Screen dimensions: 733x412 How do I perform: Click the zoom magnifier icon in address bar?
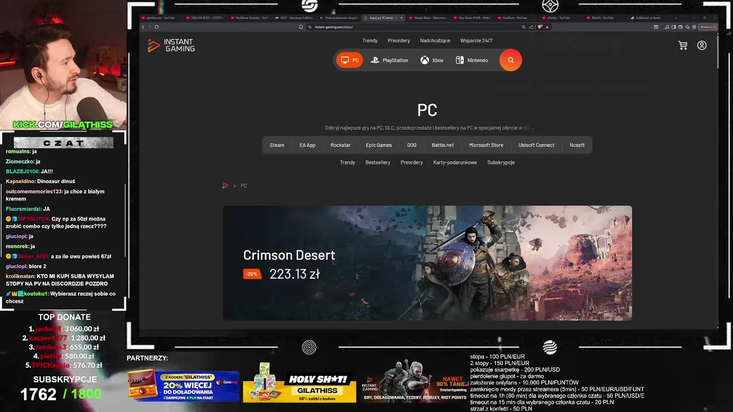click(x=523, y=27)
